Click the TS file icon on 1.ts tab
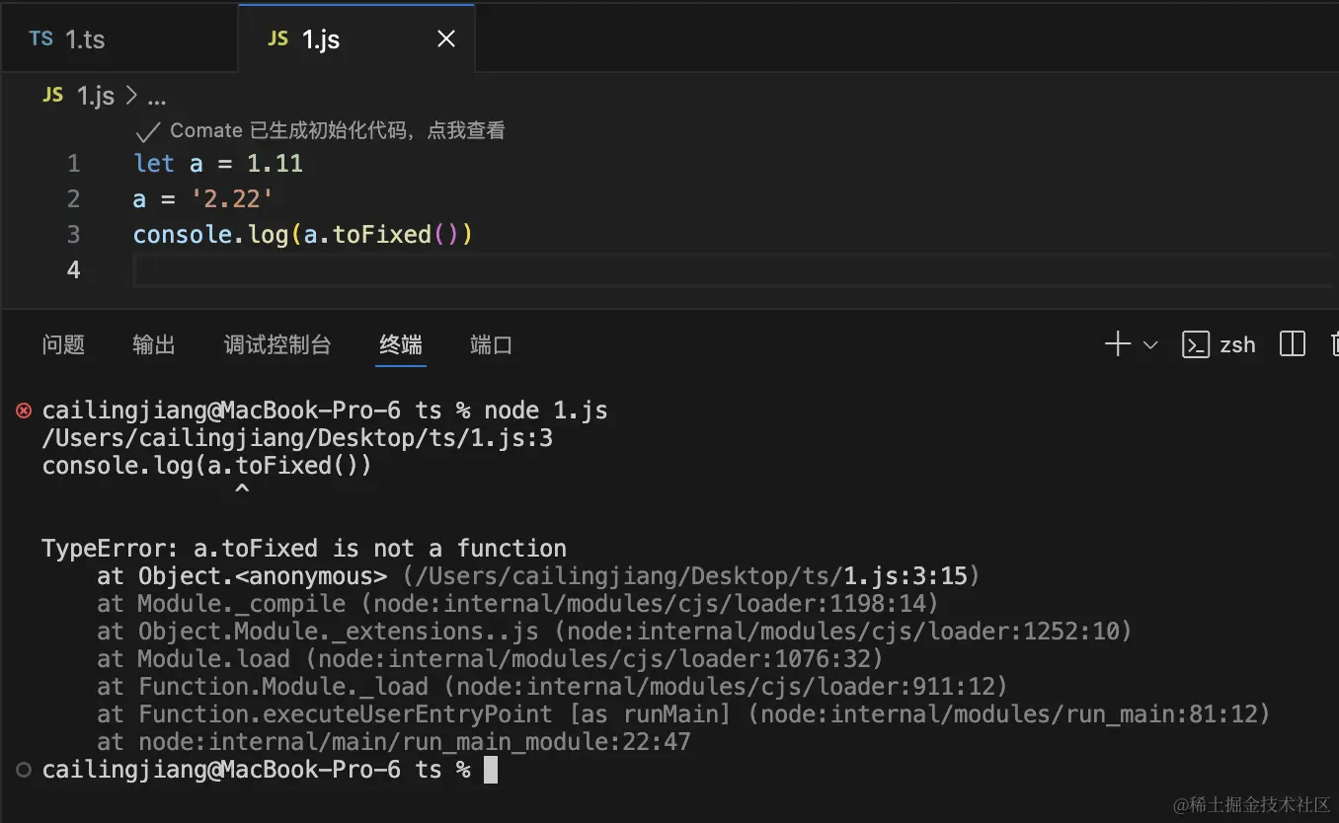Image resolution: width=1339 pixels, height=823 pixels. pyautogui.click(x=40, y=38)
